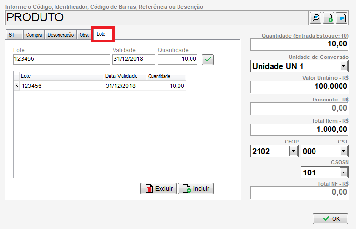Click the Lote input field
This screenshot has width=356, height=229.
(61, 59)
